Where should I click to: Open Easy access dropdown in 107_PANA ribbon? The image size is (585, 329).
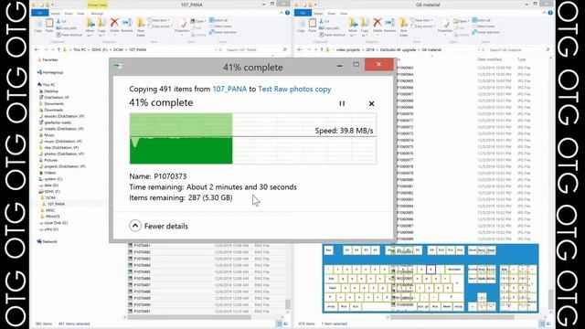161,27
